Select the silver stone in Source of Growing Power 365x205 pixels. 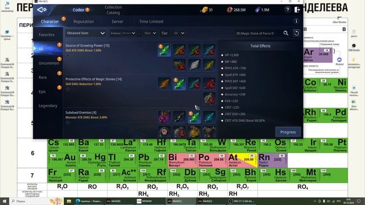click(x=194, y=65)
